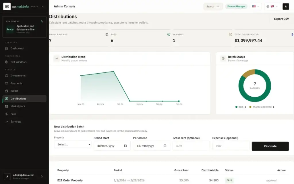Click the 2/1/2026 → 2/28/2026 period cell
294x184 pixels.
[x=129, y=181]
